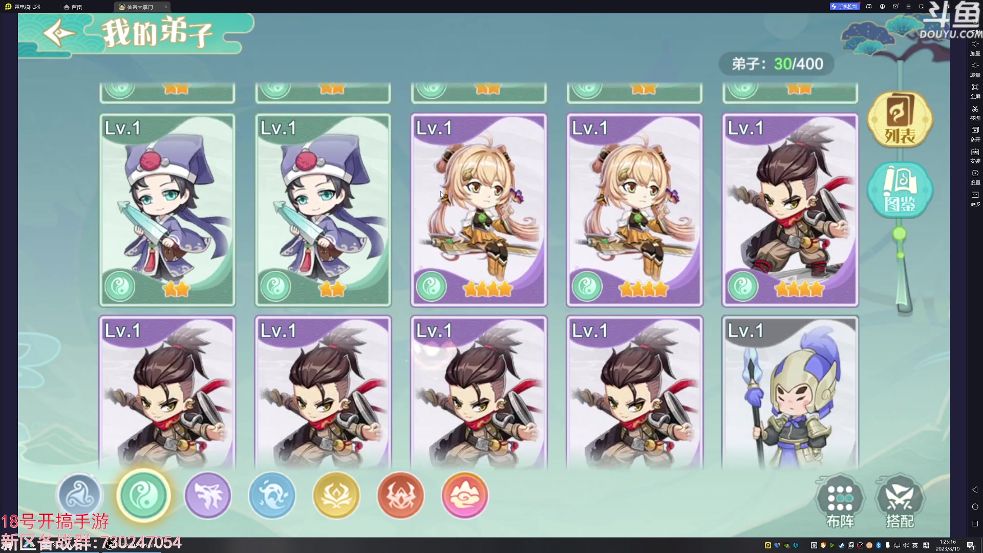Screen dimensions: 983x553
Task: Select the red demon faction filter
Action: click(x=400, y=495)
